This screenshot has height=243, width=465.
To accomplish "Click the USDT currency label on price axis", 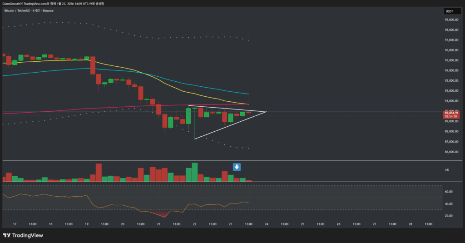I will (x=450, y=11).
